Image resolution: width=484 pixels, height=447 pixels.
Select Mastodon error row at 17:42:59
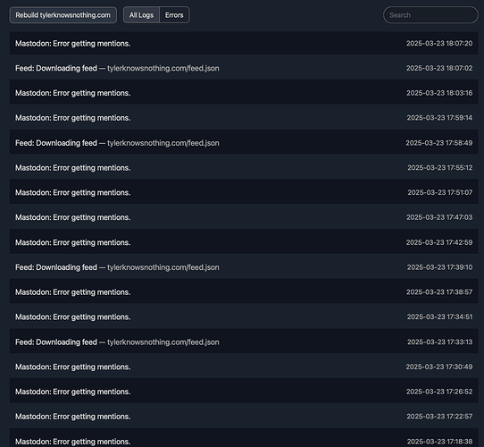tap(244, 242)
